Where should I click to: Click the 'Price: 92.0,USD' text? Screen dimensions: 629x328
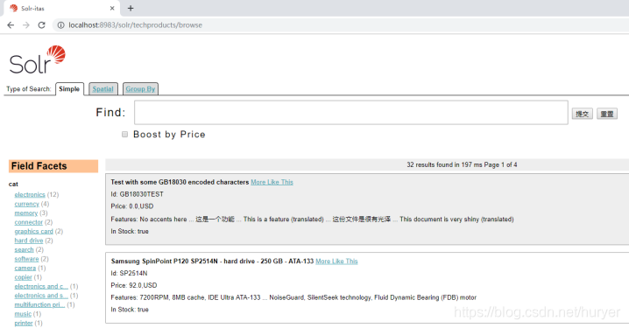point(134,285)
